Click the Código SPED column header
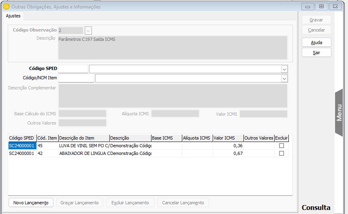Image resolution: width=348 pixels, height=214 pixels. click(x=22, y=138)
